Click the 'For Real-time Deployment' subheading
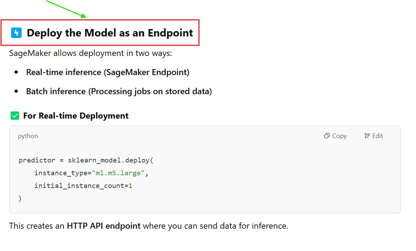Viewport: 416px width, 251px height. coord(76,116)
